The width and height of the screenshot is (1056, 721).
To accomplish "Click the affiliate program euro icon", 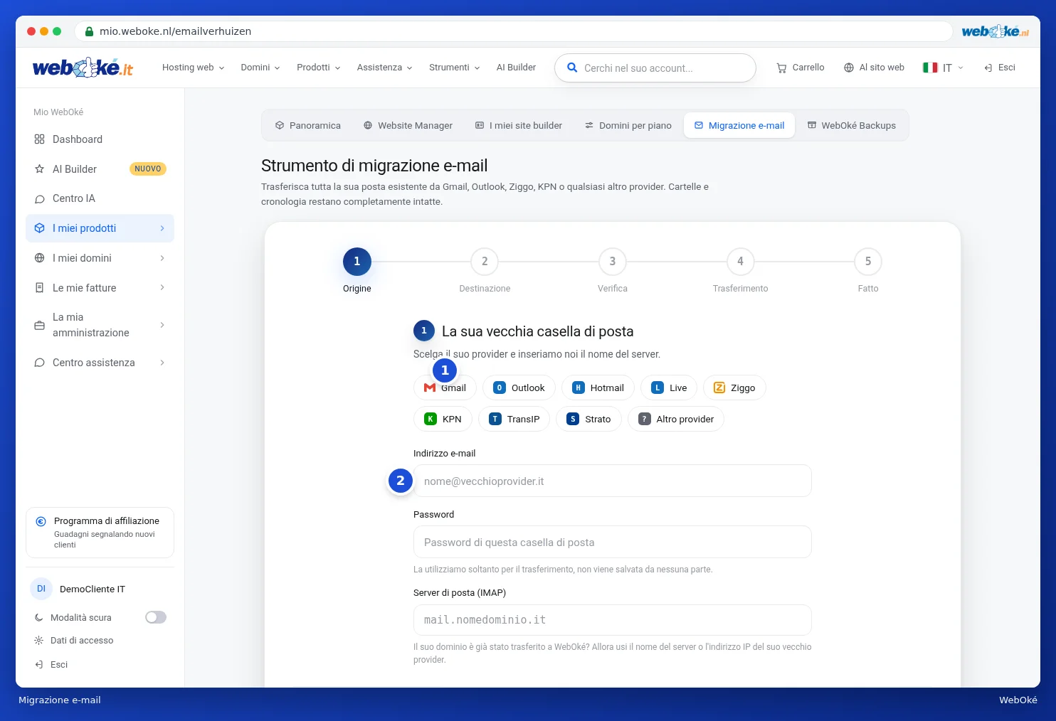I will 41,521.
